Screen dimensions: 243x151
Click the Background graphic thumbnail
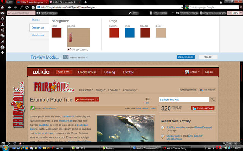click(x=79, y=37)
